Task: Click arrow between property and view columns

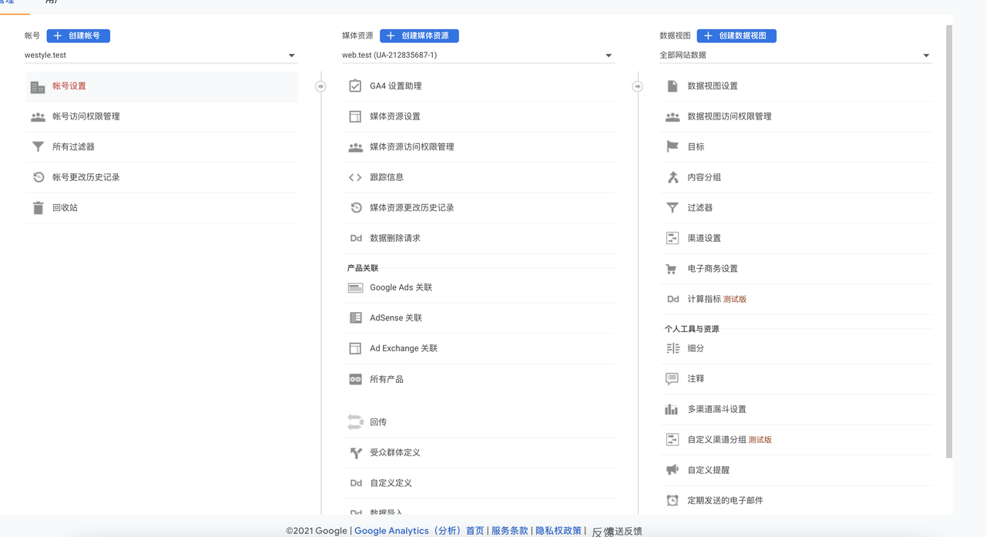Action: point(638,86)
